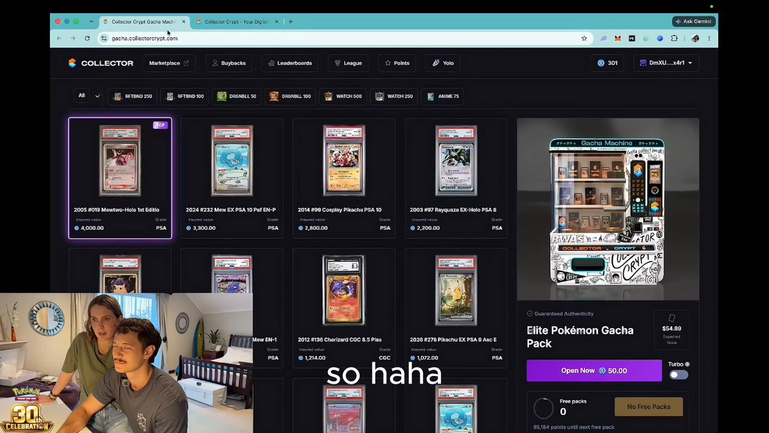Click the browser back arrow
This screenshot has width=769, height=433.
tap(59, 38)
